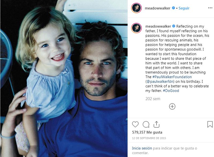Open the @paulwalkerfdn mention

pyautogui.click(x=160, y=81)
